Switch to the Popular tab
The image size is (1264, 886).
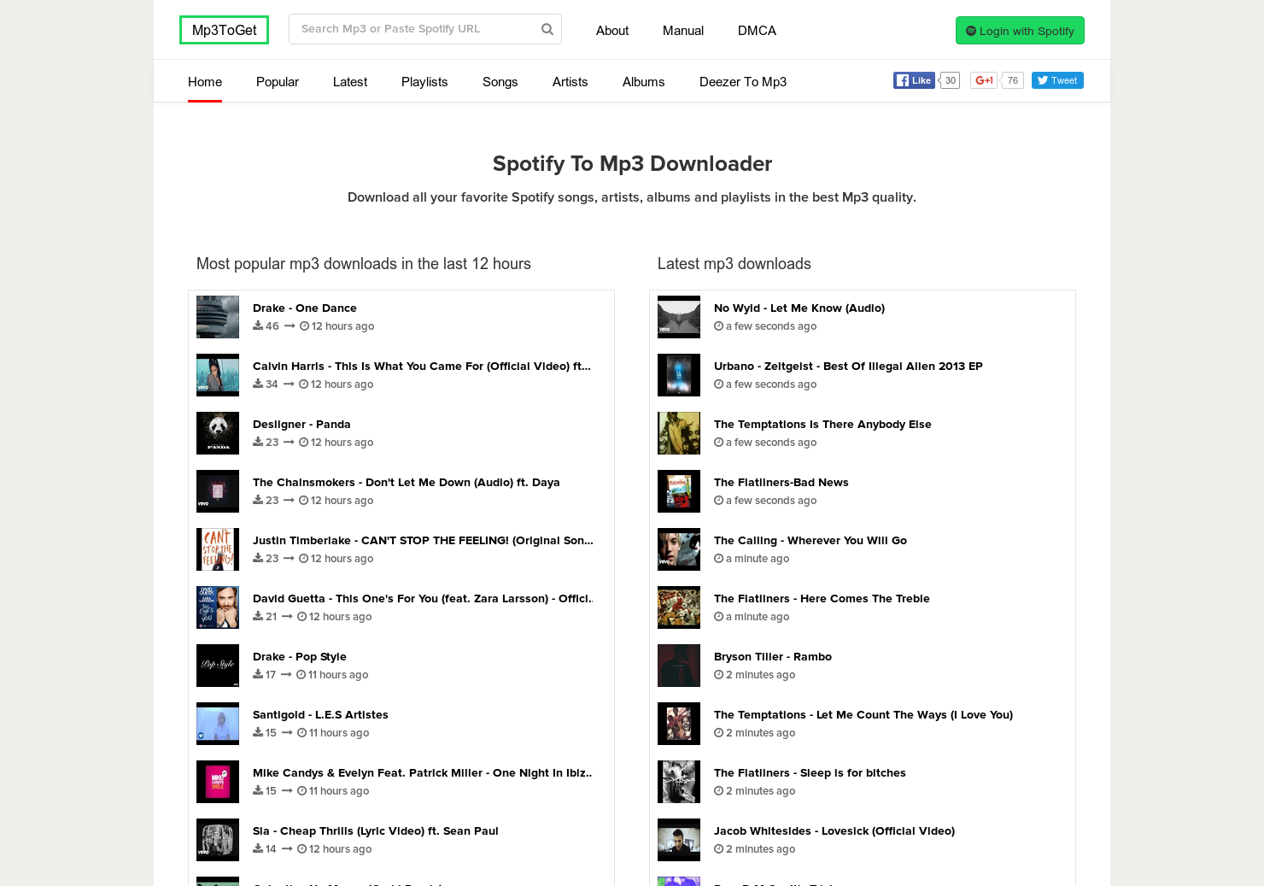click(x=277, y=81)
